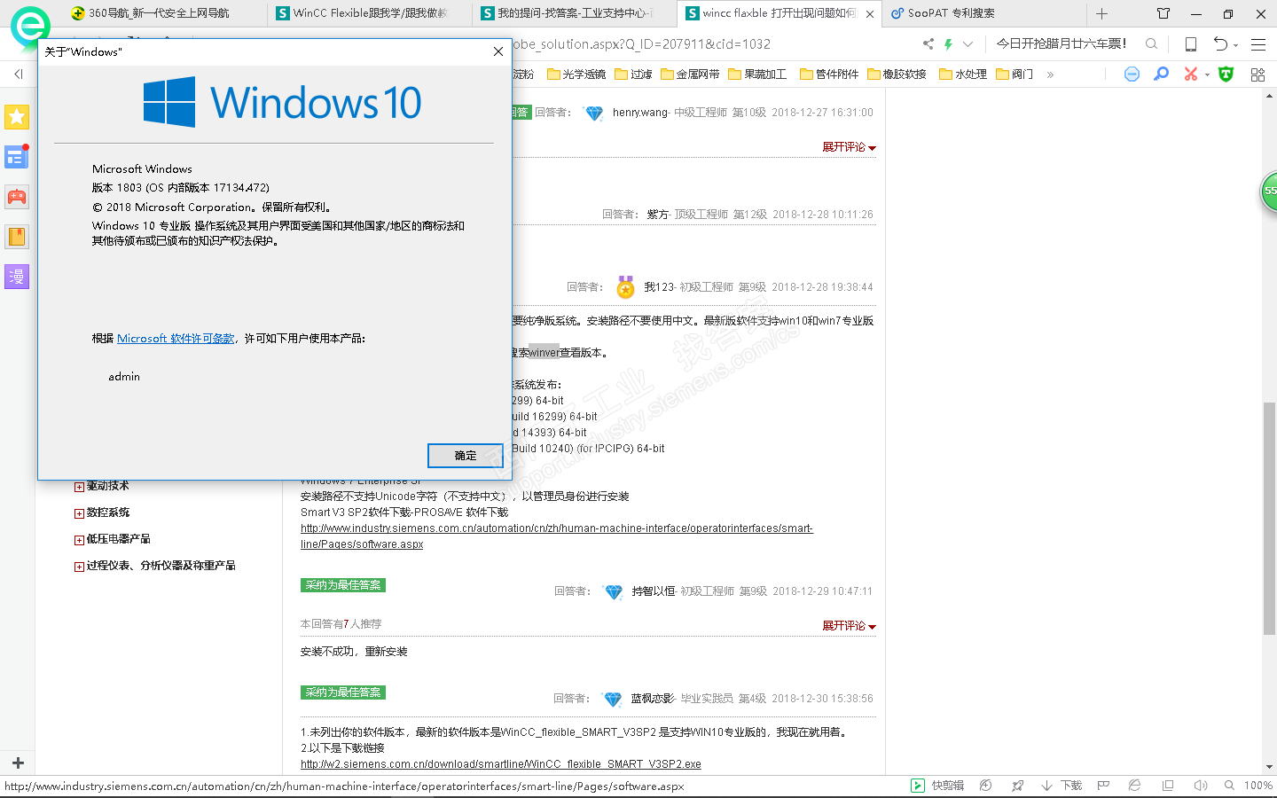Expand comments on henry.wang's answer

pyautogui.click(x=849, y=147)
